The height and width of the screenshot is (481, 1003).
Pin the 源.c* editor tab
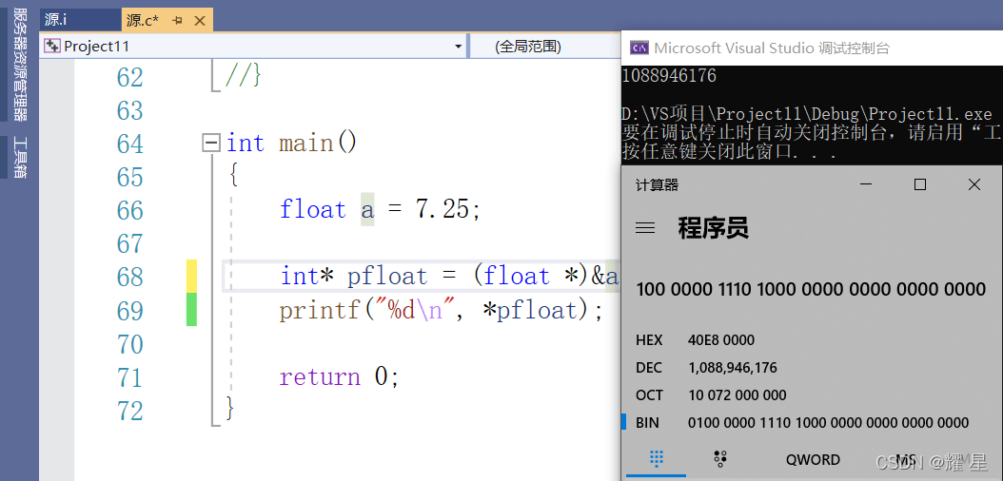tap(177, 20)
